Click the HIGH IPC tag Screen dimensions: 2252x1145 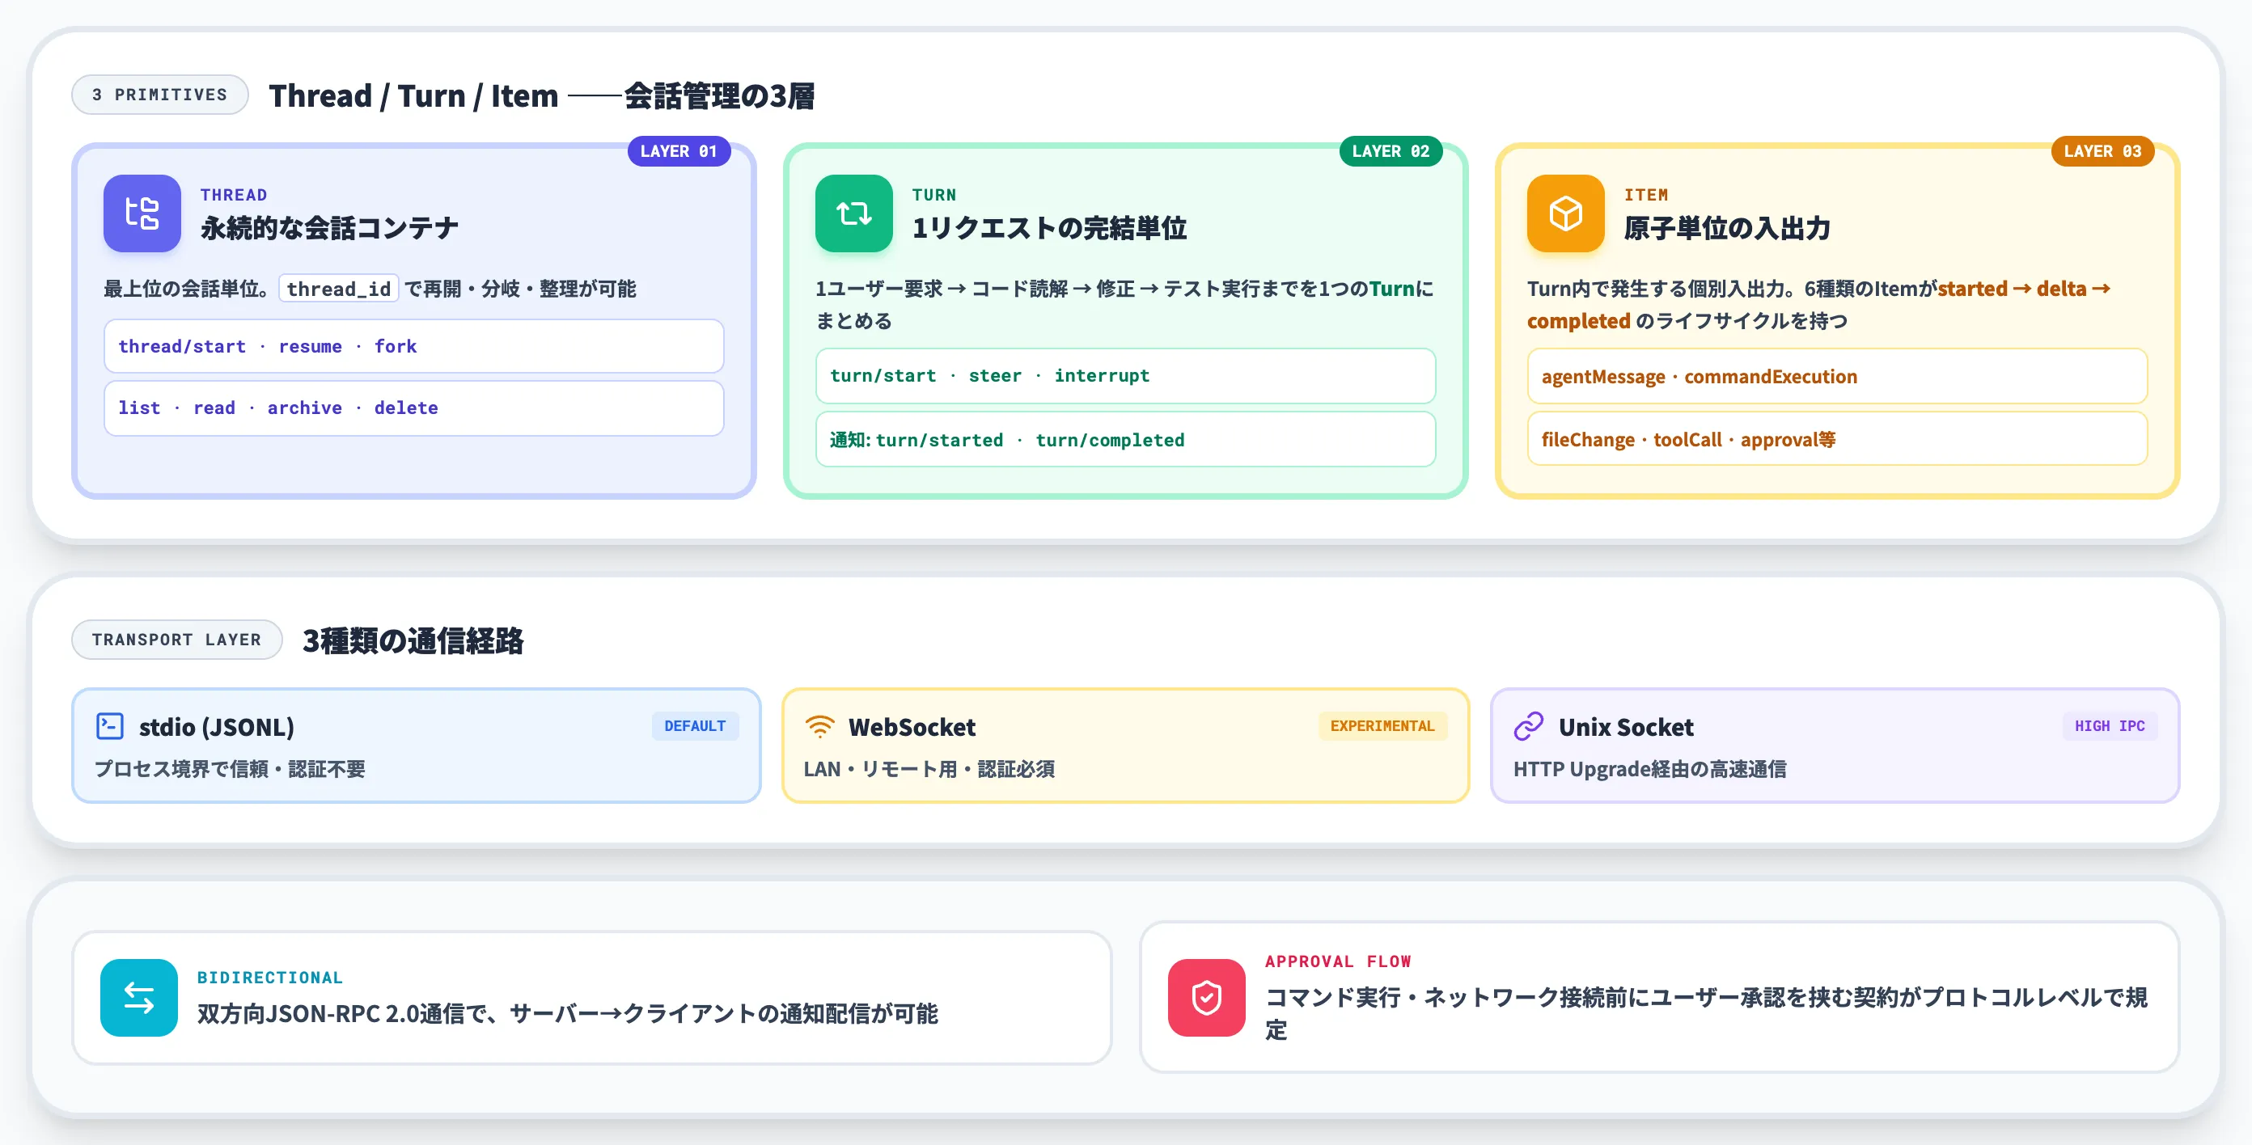(2110, 725)
